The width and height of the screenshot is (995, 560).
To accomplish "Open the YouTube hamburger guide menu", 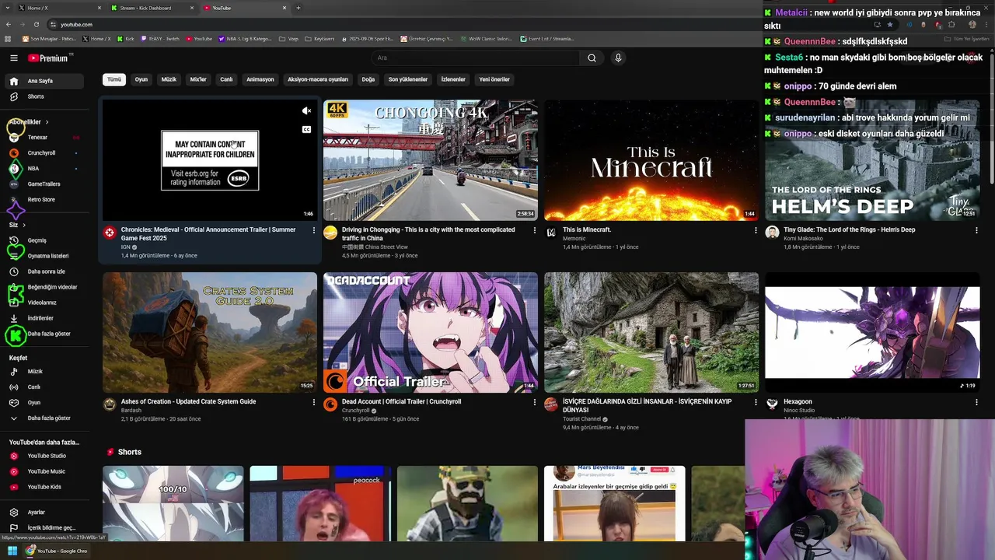I will click(x=14, y=58).
